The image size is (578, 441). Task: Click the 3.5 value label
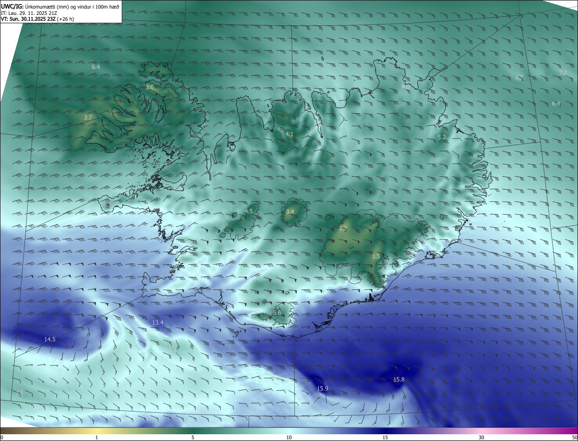click(376, 256)
